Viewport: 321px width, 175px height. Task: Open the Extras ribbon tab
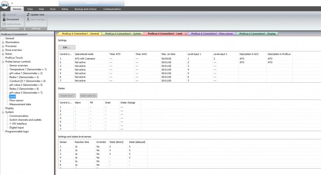pyautogui.click(x=65, y=9)
